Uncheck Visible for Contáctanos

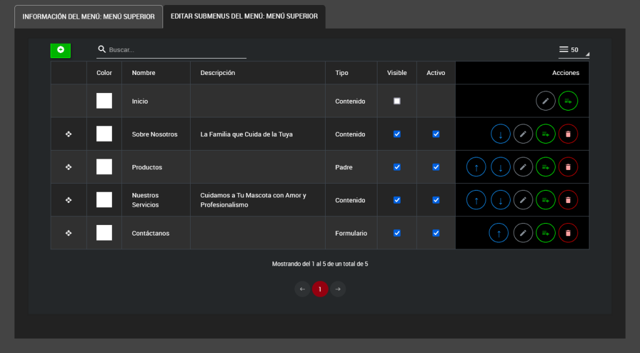(397, 233)
